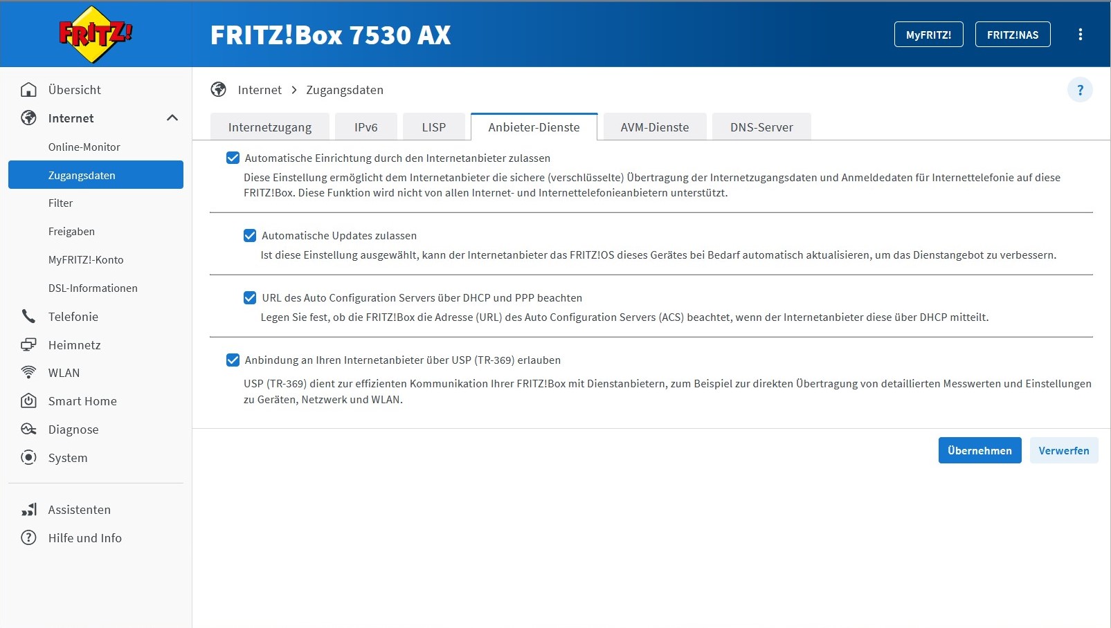Uncheck Automatische Einrichtung durch den Internetanbieter
Image resolution: width=1111 pixels, height=628 pixels.
pyautogui.click(x=233, y=158)
